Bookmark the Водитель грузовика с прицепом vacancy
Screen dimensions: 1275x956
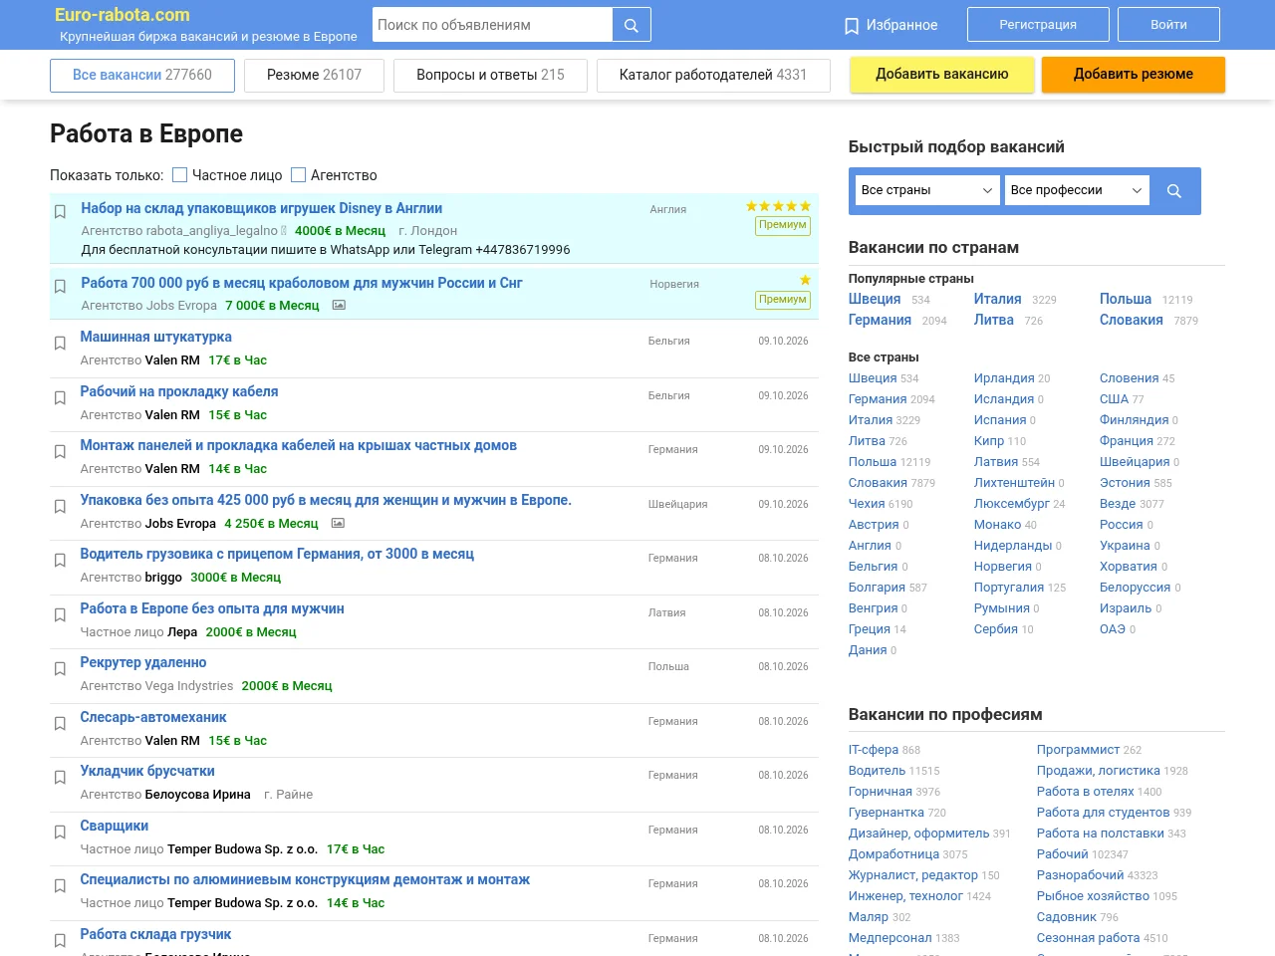(60, 560)
